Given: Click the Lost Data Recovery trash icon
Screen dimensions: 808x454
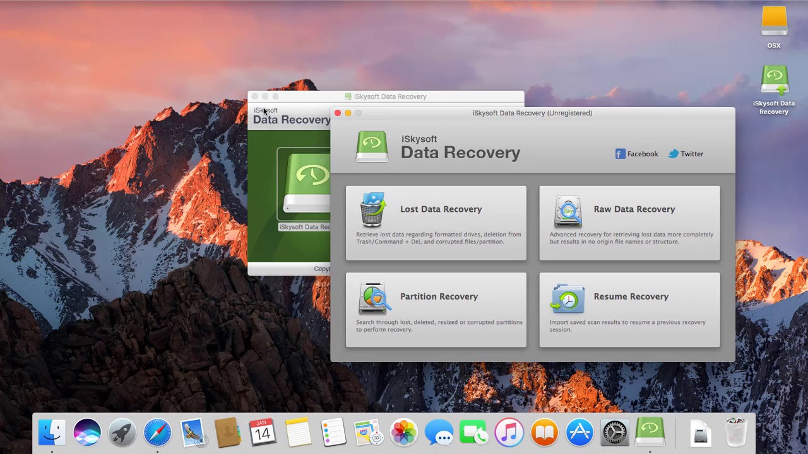Looking at the screenshot, I should tap(373, 210).
